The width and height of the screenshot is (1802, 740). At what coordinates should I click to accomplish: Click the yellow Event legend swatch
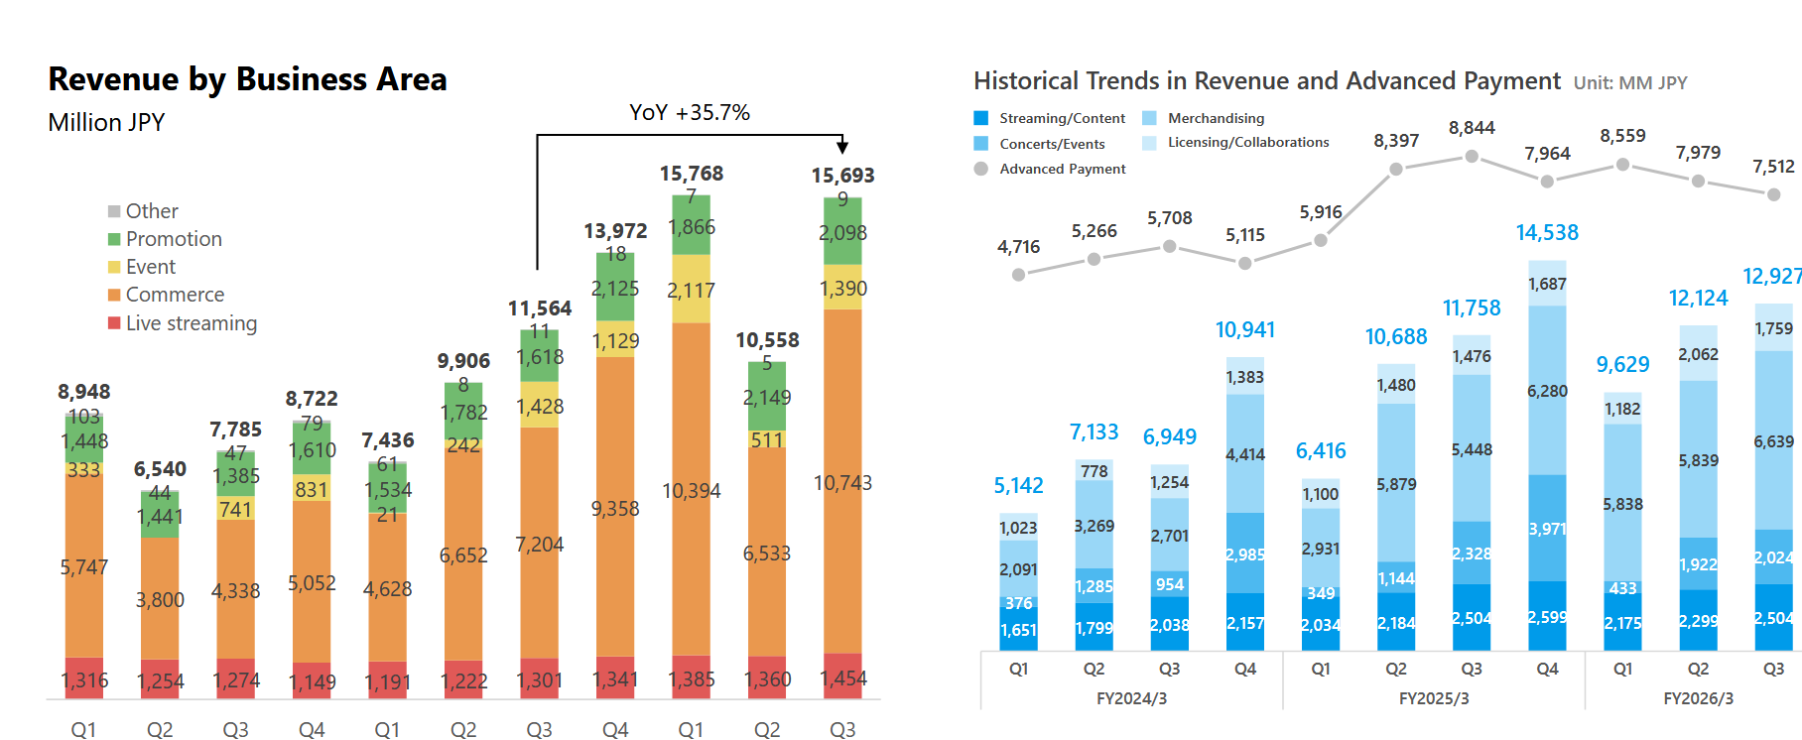[114, 267]
